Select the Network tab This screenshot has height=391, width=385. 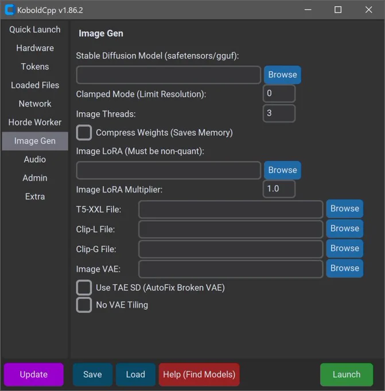point(35,103)
